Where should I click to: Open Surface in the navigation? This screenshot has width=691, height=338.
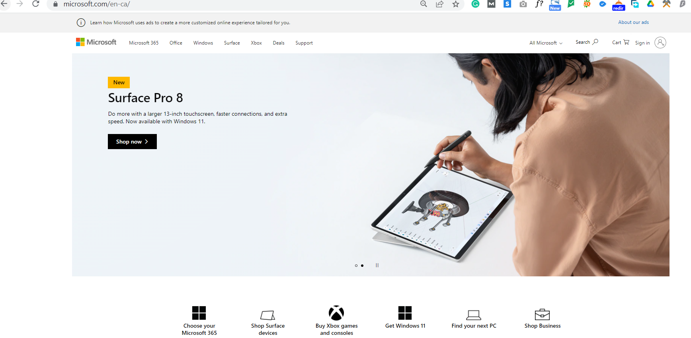tap(232, 43)
